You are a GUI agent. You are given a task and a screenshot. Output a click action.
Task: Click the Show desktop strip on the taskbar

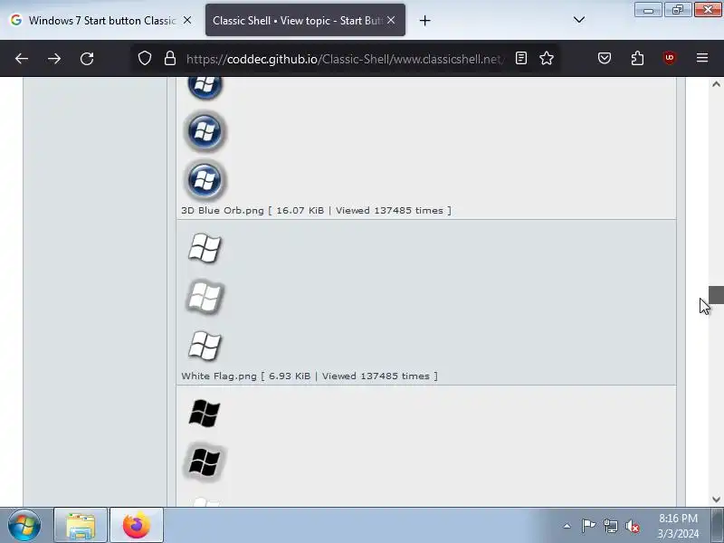tap(717, 525)
